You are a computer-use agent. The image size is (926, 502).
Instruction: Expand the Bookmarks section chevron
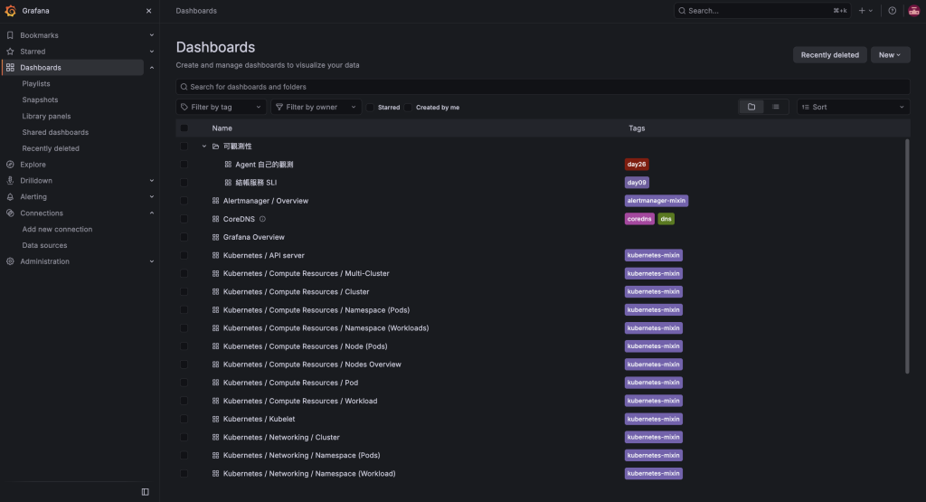[x=152, y=35]
